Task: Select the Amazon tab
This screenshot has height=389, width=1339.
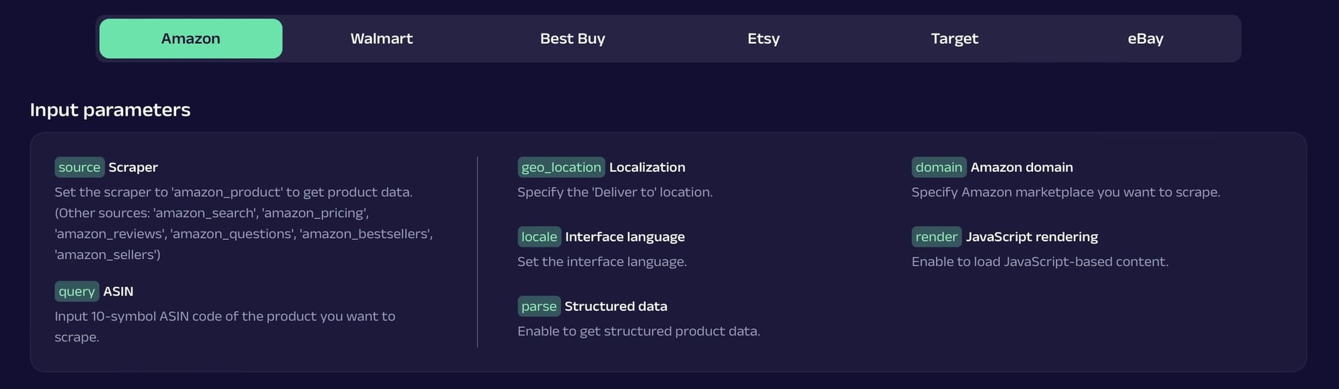Action: 191,39
